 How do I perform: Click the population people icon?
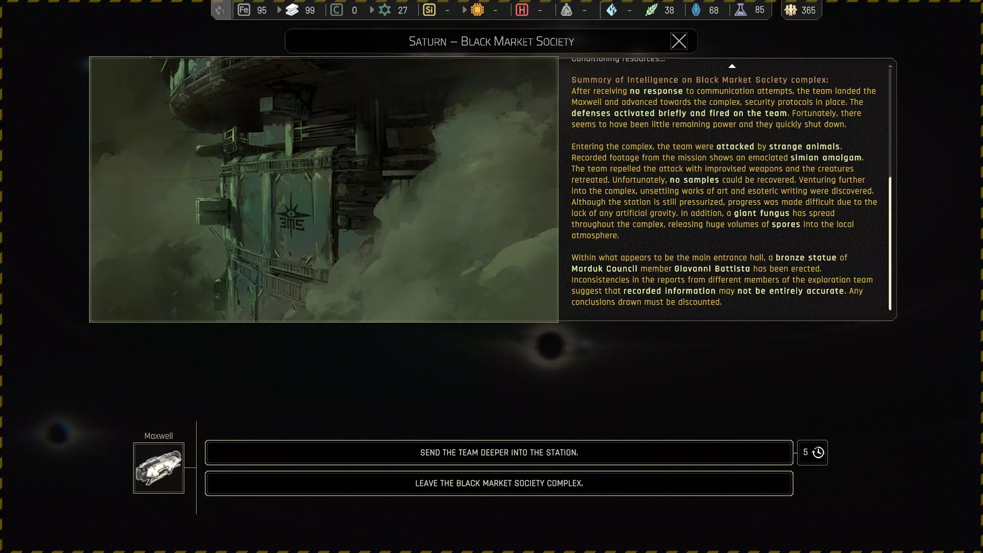click(x=791, y=10)
